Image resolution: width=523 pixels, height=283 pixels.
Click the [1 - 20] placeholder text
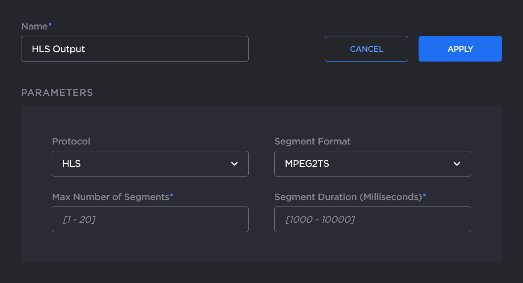click(x=79, y=220)
